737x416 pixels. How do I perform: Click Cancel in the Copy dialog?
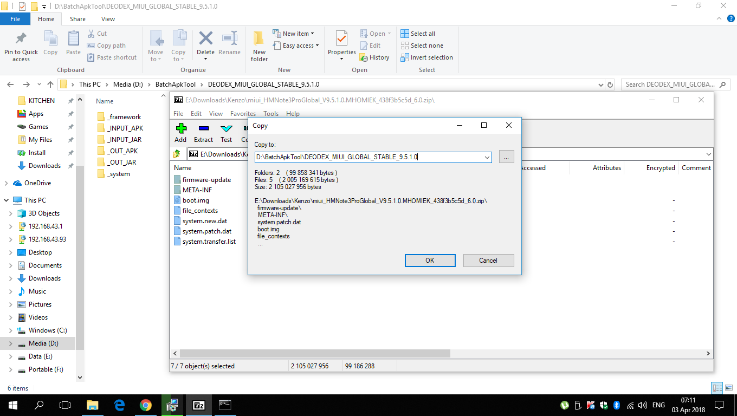[x=488, y=261]
